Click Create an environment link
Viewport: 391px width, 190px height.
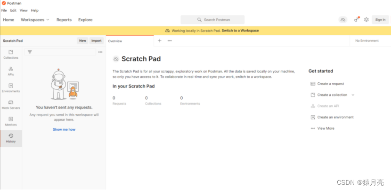335,117
